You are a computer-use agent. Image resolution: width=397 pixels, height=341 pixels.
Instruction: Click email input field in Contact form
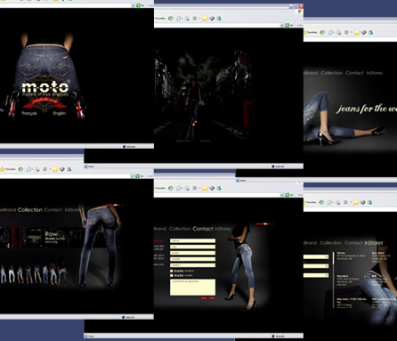click(192, 253)
